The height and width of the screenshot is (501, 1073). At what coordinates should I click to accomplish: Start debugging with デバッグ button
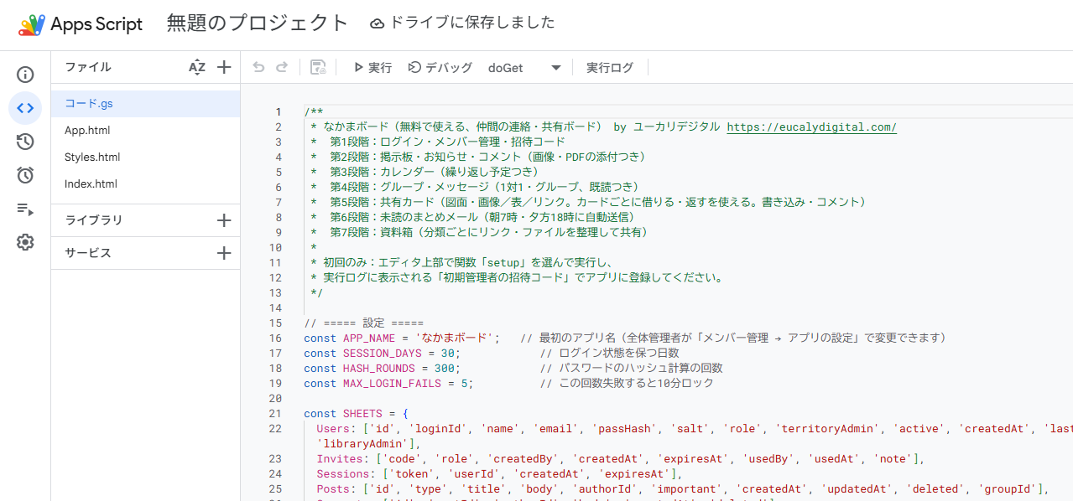(440, 68)
